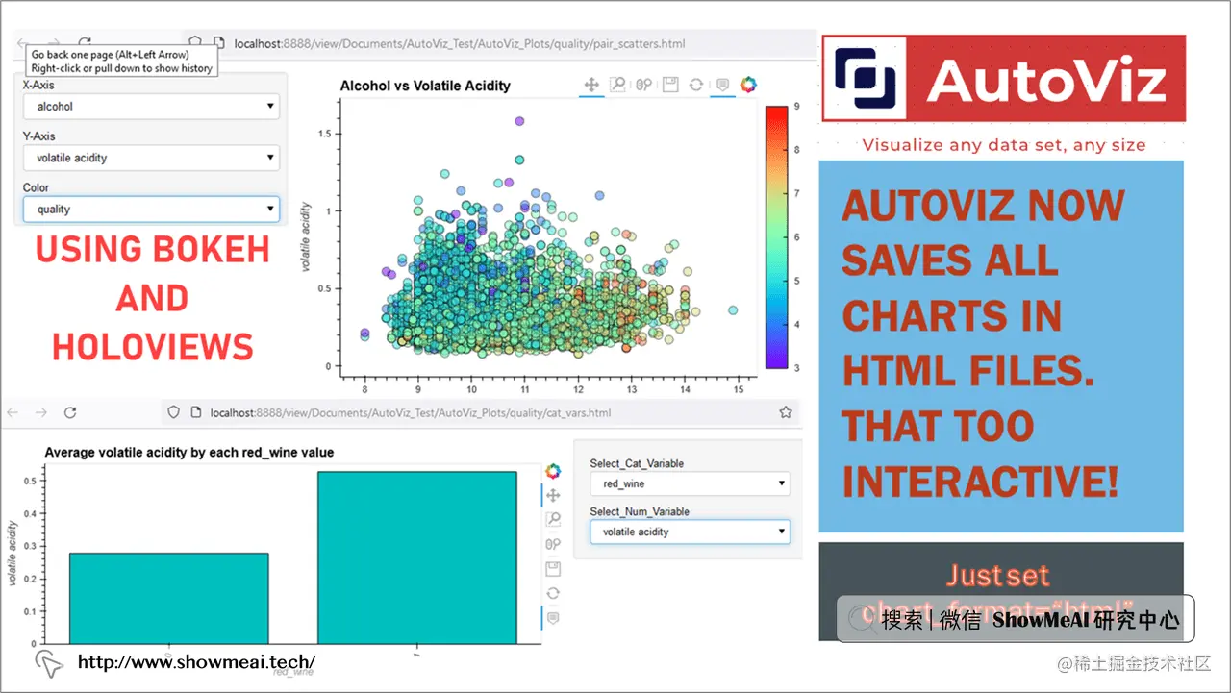Image resolution: width=1231 pixels, height=693 pixels.
Task: Click the 'Y-Axis' label text
Action: (38, 136)
